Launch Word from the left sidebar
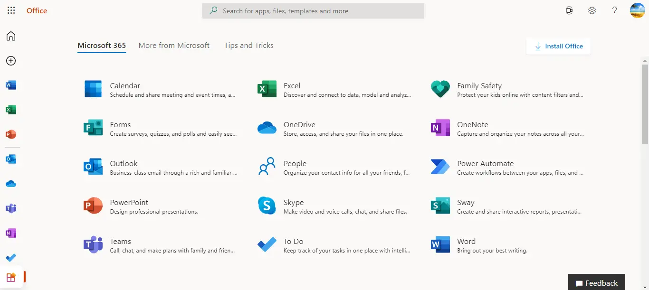 pyautogui.click(x=11, y=85)
